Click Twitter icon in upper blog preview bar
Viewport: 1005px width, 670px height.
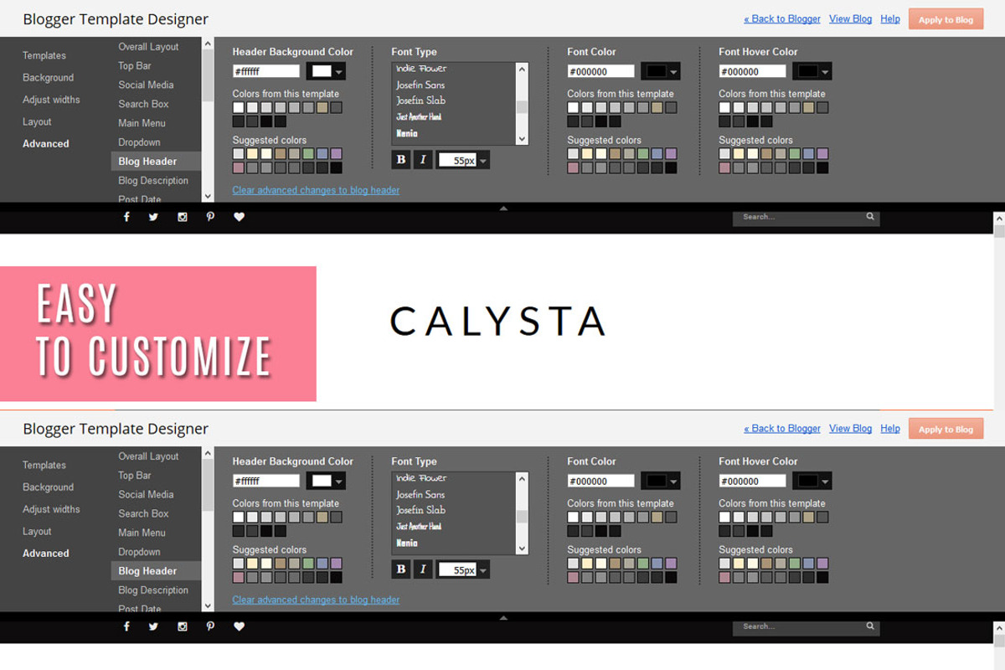(x=153, y=217)
